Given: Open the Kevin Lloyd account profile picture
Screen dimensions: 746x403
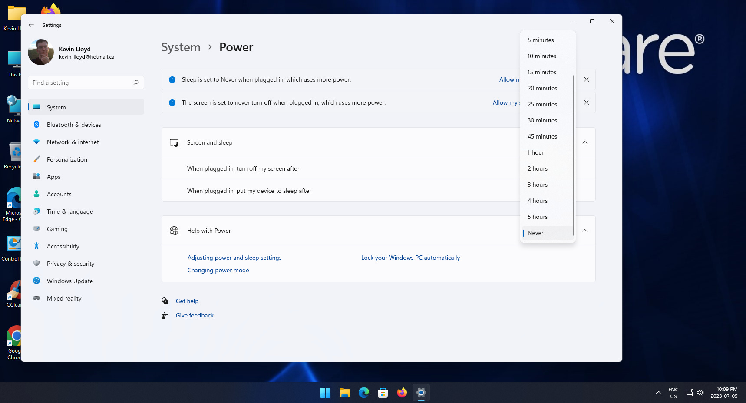Looking at the screenshot, I should coord(41,52).
